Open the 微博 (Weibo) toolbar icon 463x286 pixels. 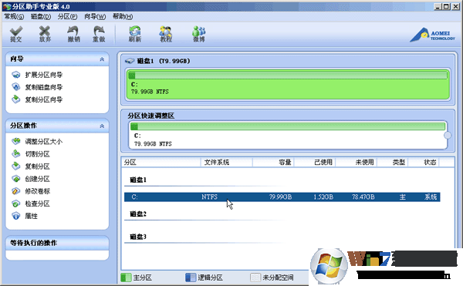199,34
